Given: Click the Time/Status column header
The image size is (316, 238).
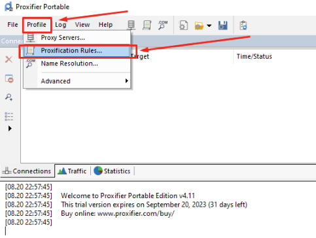Looking at the screenshot, I should click(x=255, y=56).
